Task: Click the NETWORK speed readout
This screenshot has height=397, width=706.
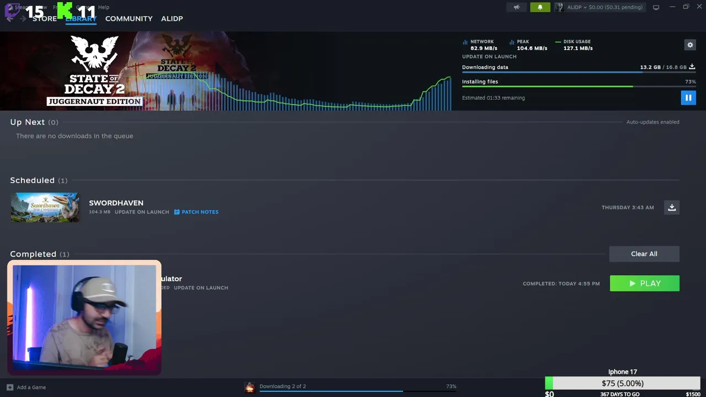Action: (x=480, y=45)
